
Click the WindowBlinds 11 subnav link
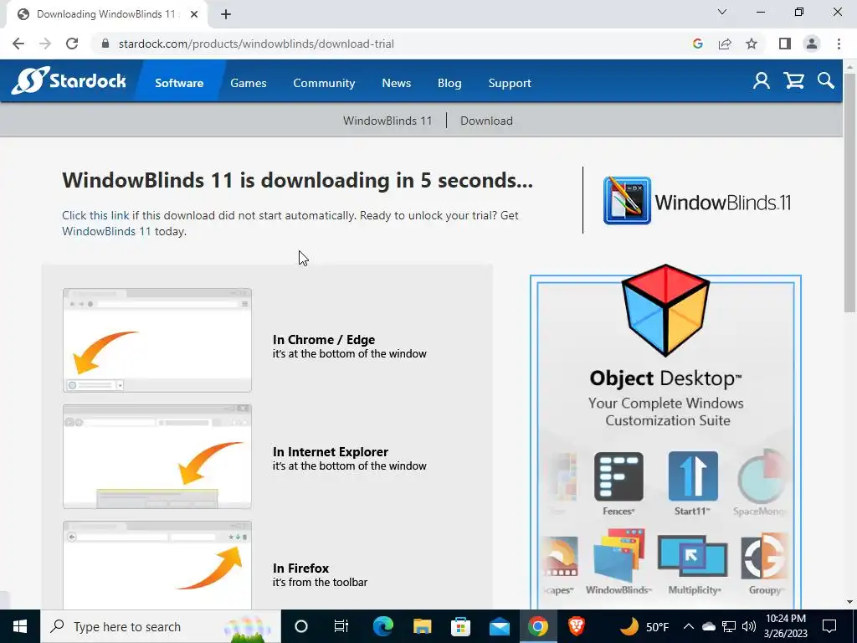tap(387, 121)
